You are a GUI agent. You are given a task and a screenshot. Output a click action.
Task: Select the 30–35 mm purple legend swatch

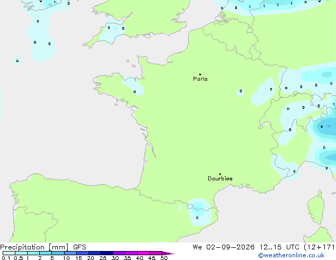point(119,253)
